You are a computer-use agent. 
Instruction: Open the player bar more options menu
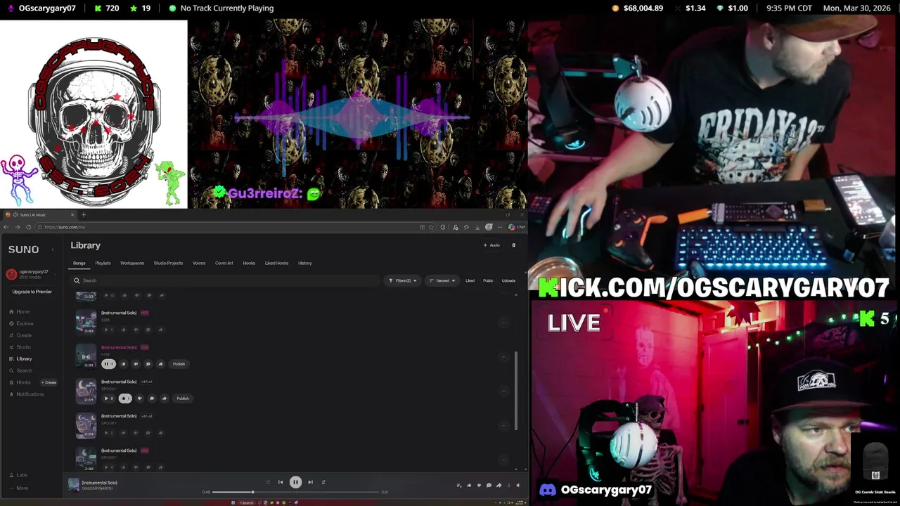point(509,485)
